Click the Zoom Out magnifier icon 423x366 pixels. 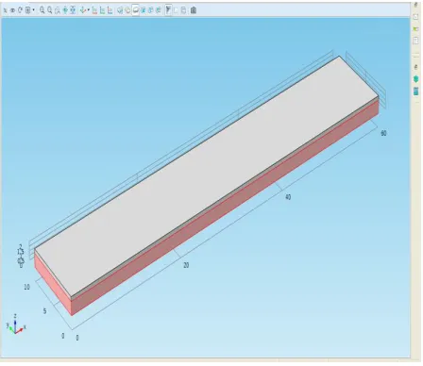point(50,10)
